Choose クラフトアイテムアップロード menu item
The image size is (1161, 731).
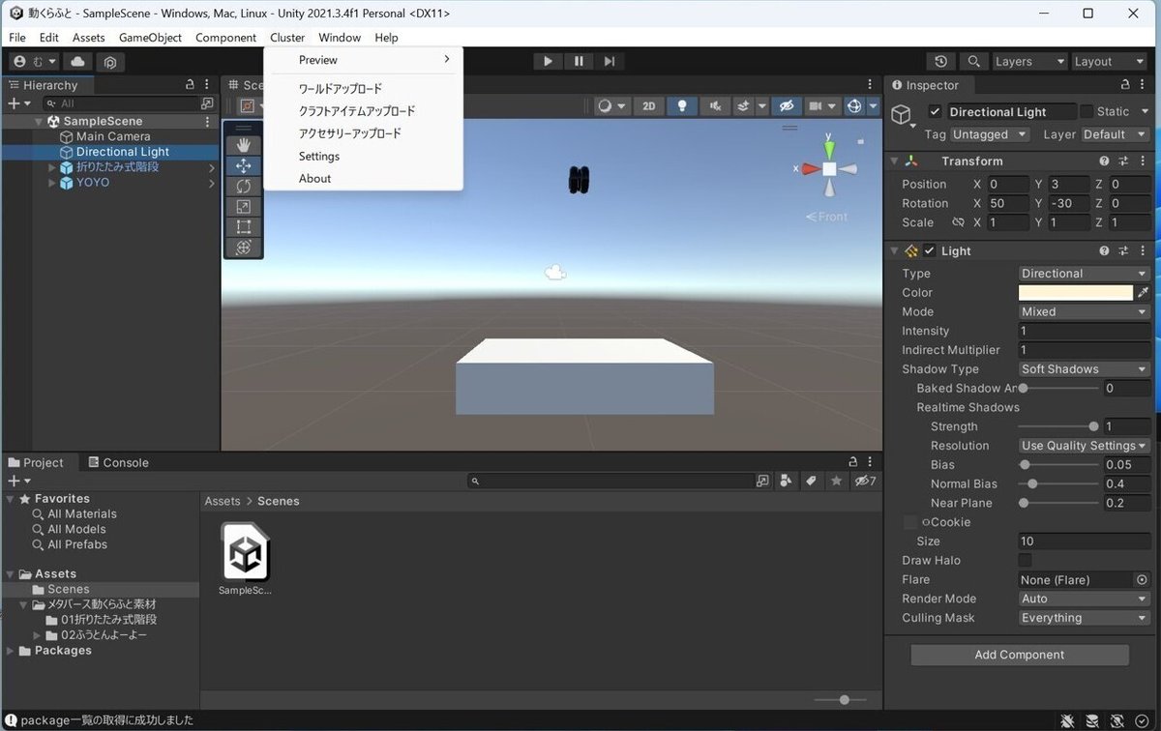(x=363, y=111)
